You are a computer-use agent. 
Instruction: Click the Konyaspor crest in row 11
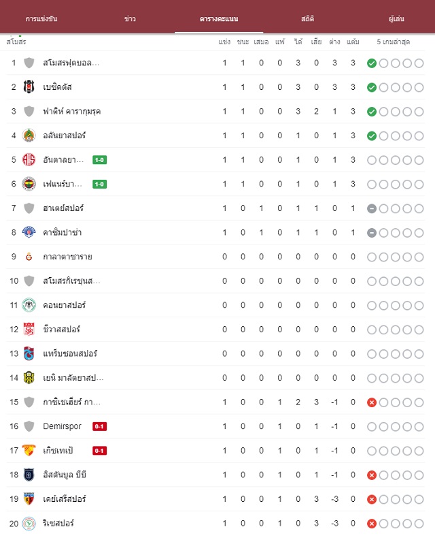click(29, 305)
